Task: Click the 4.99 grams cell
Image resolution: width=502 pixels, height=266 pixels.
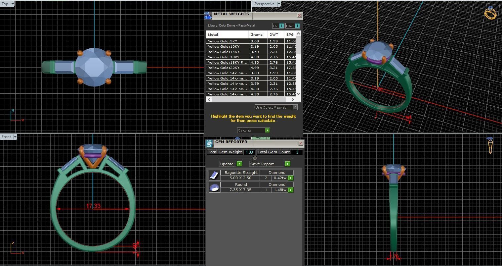Action: [258, 68]
